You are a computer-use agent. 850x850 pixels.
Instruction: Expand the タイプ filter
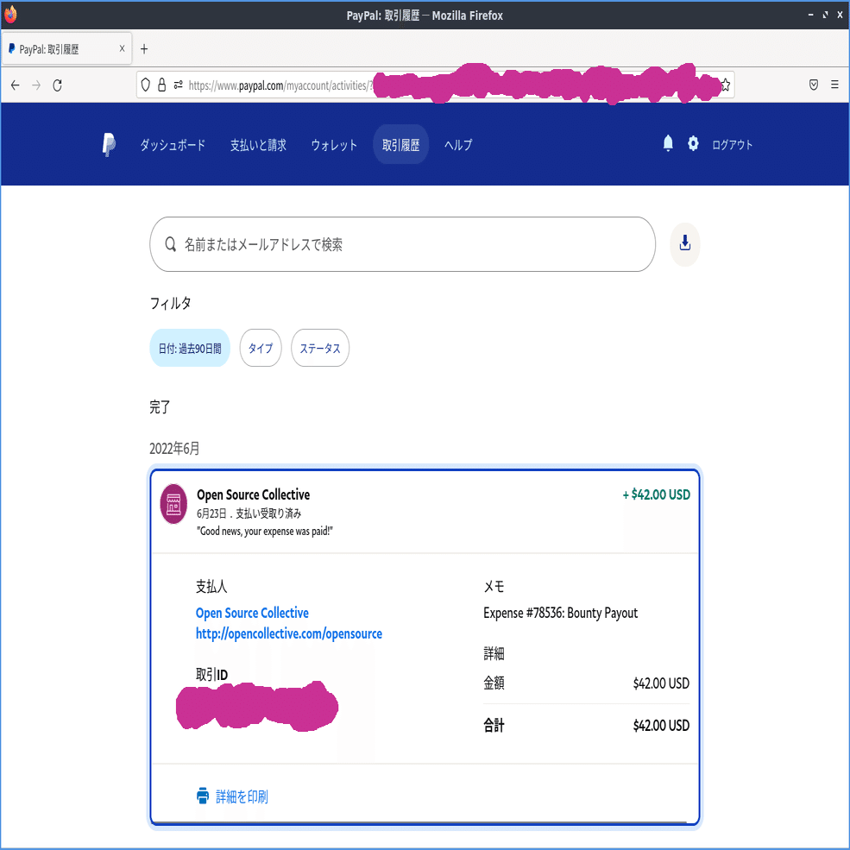(x=261, y=348)
